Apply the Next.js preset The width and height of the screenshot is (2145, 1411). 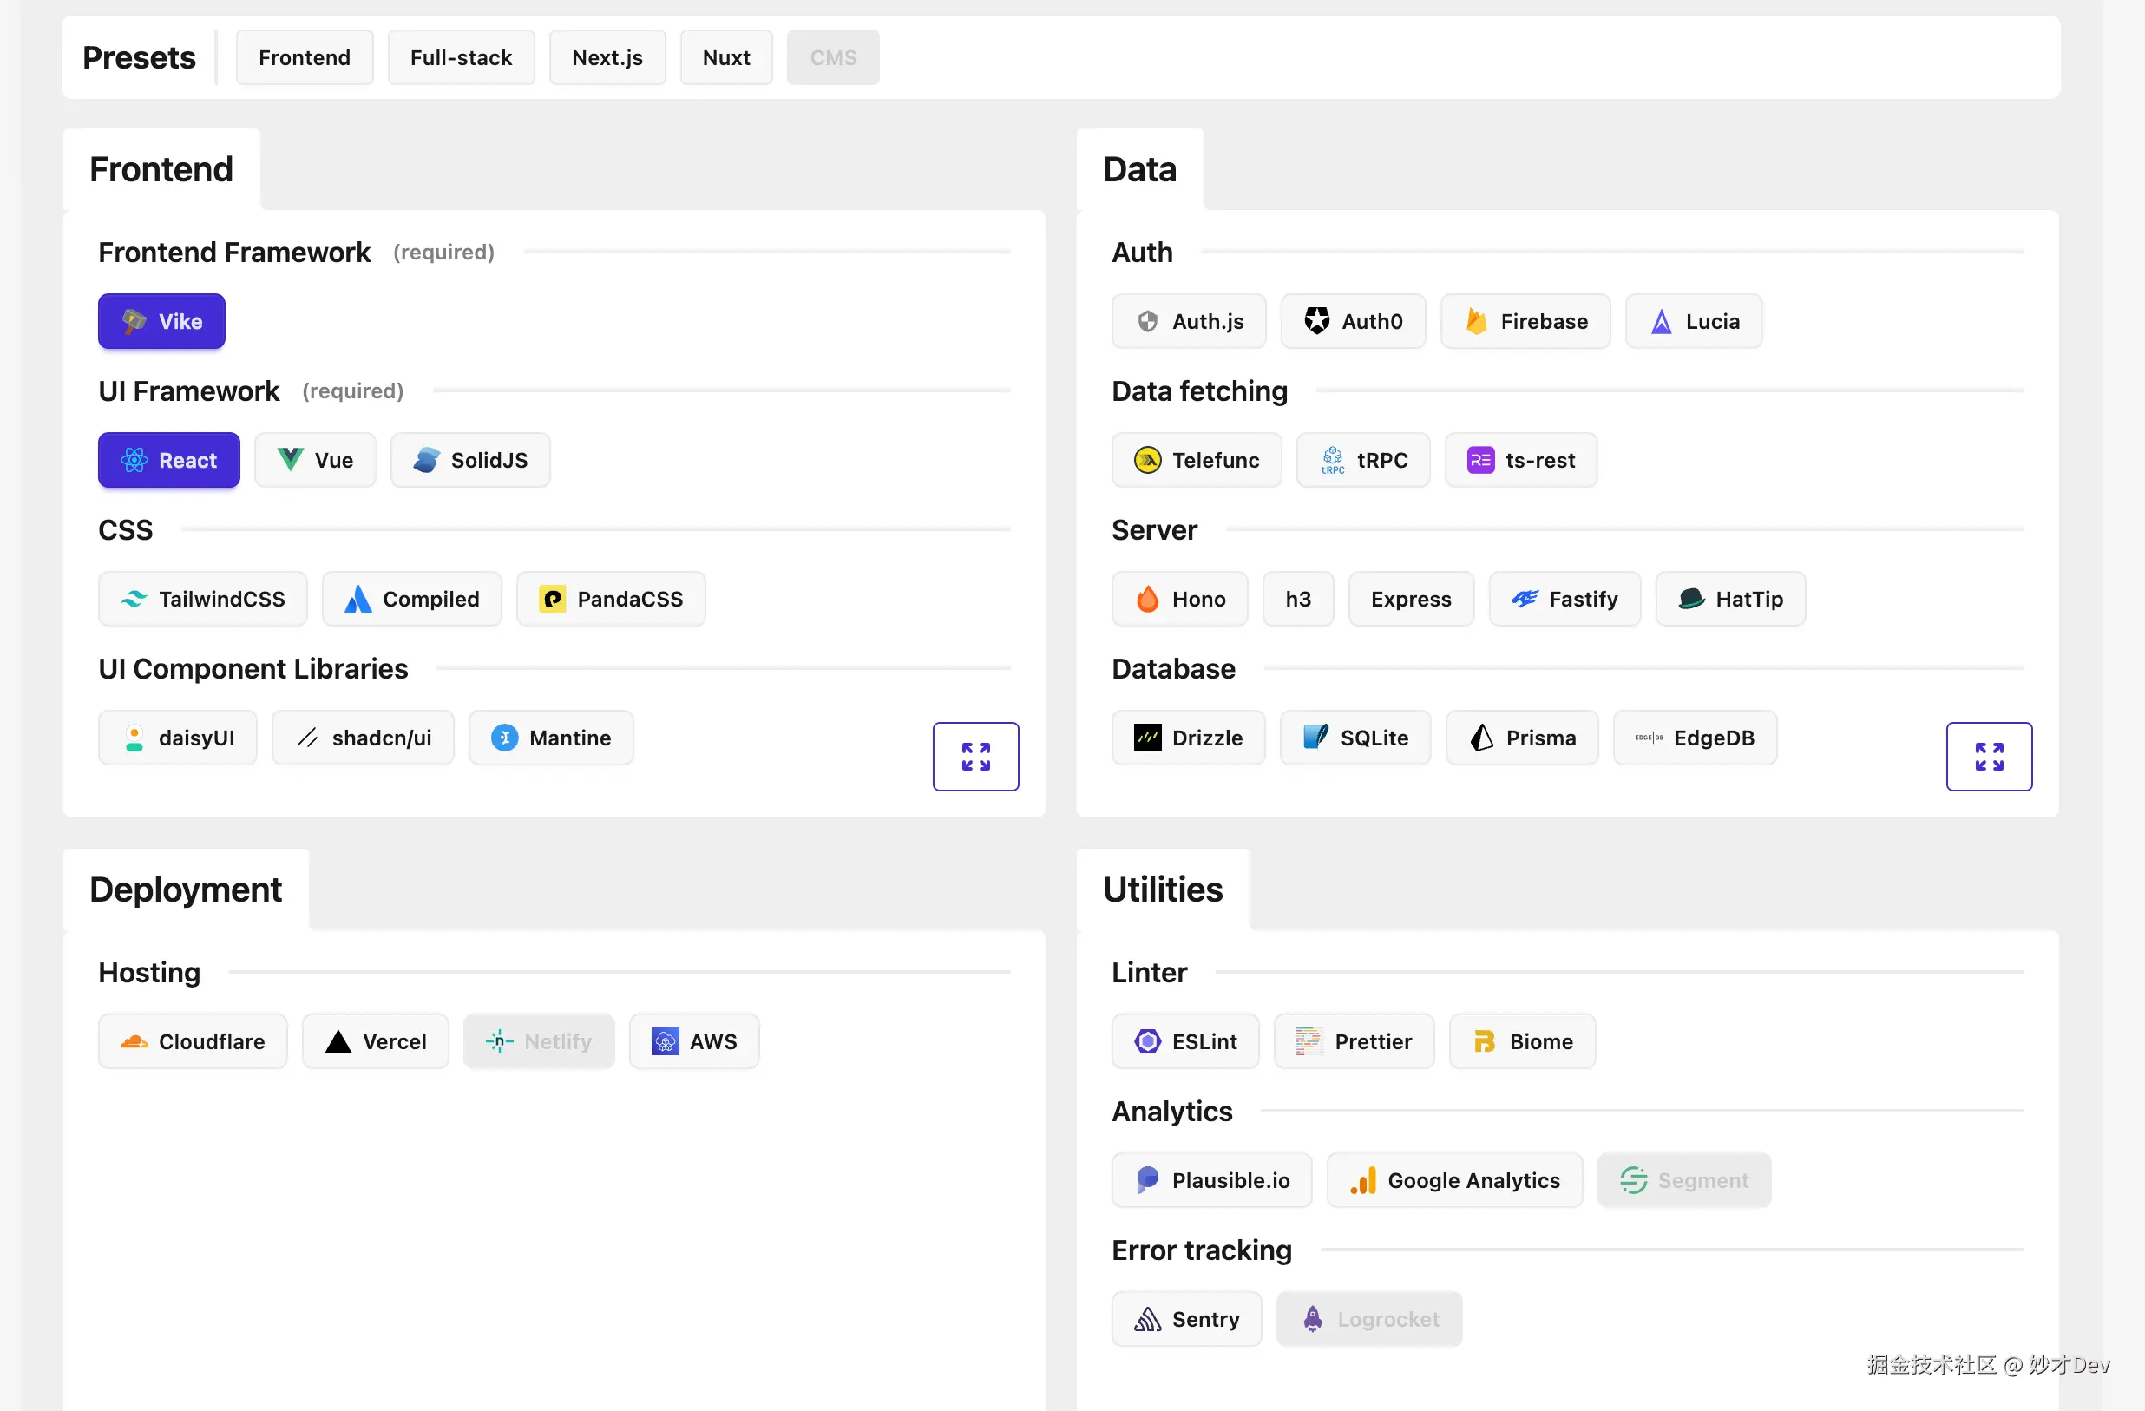pyautogui.click(x=607, y=57)
